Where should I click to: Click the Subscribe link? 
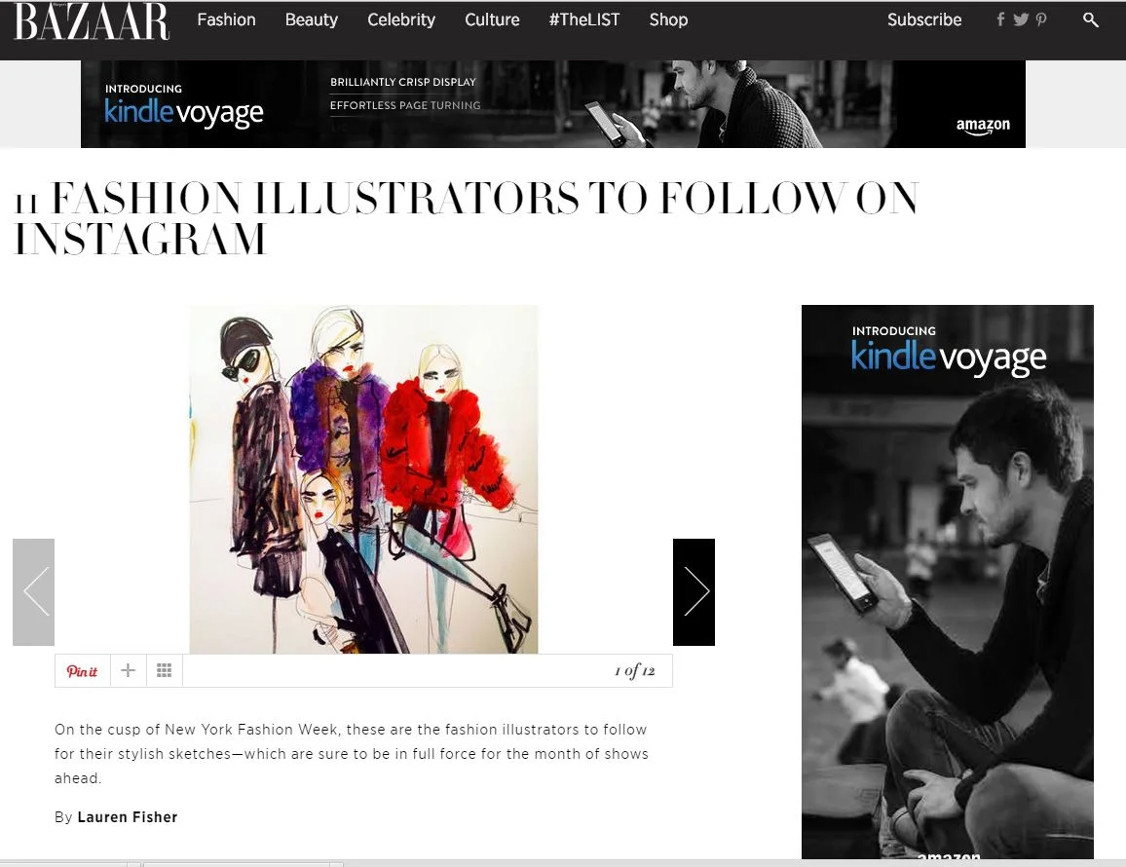coord(924,20)
